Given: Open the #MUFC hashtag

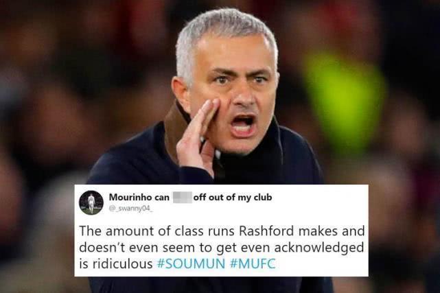Looking at the screenshot, I should pyautogui.click(x=253, y=264).
